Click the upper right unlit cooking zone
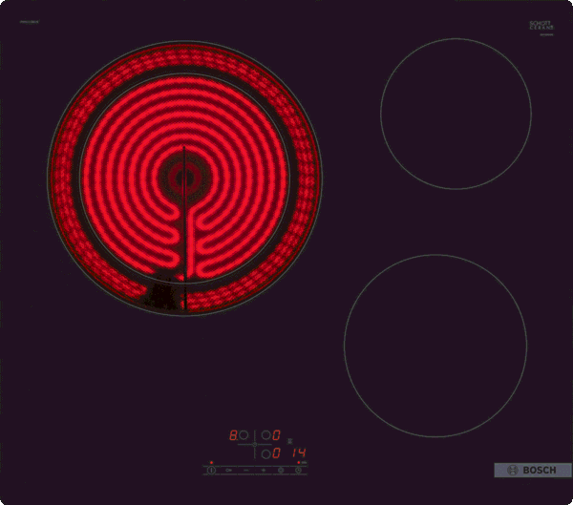The height and width of the screenshot is (505, 573). (x=456, y=114)
